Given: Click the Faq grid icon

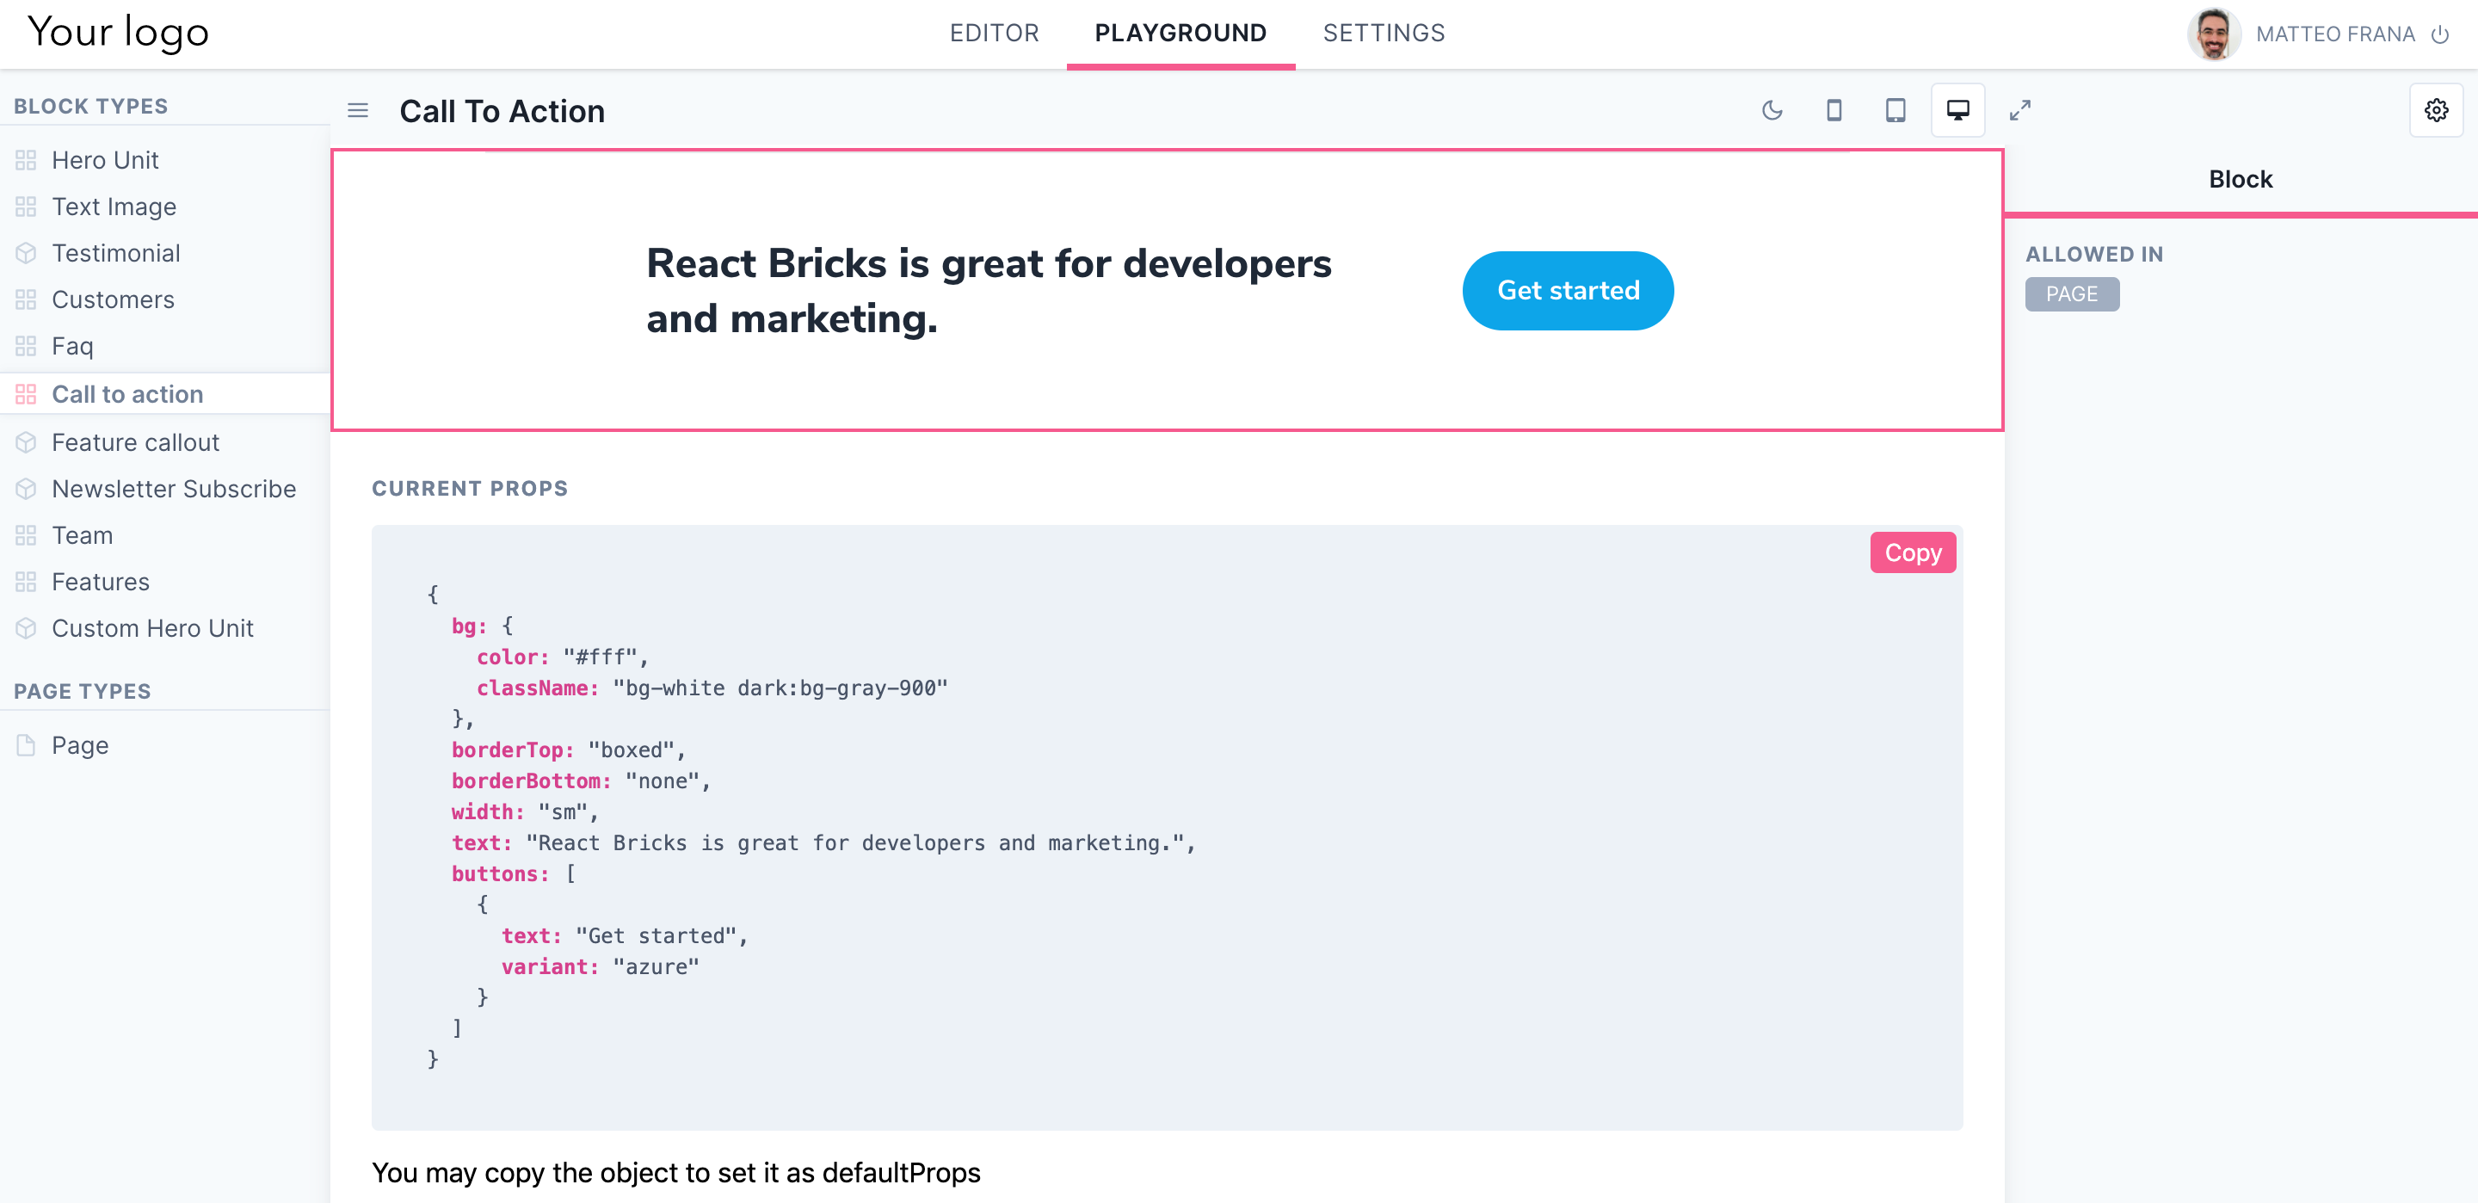Looking at the screenshot, I should (26, 347).
